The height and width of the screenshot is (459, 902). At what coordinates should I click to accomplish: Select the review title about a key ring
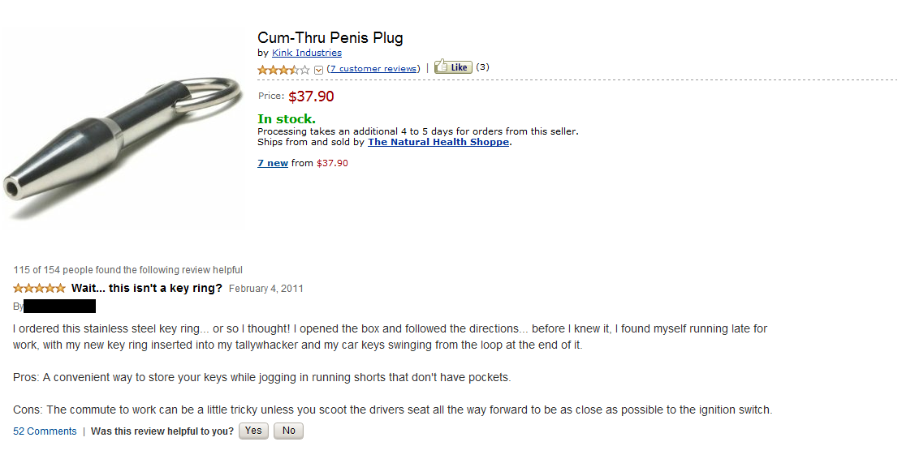coord(147,289)
